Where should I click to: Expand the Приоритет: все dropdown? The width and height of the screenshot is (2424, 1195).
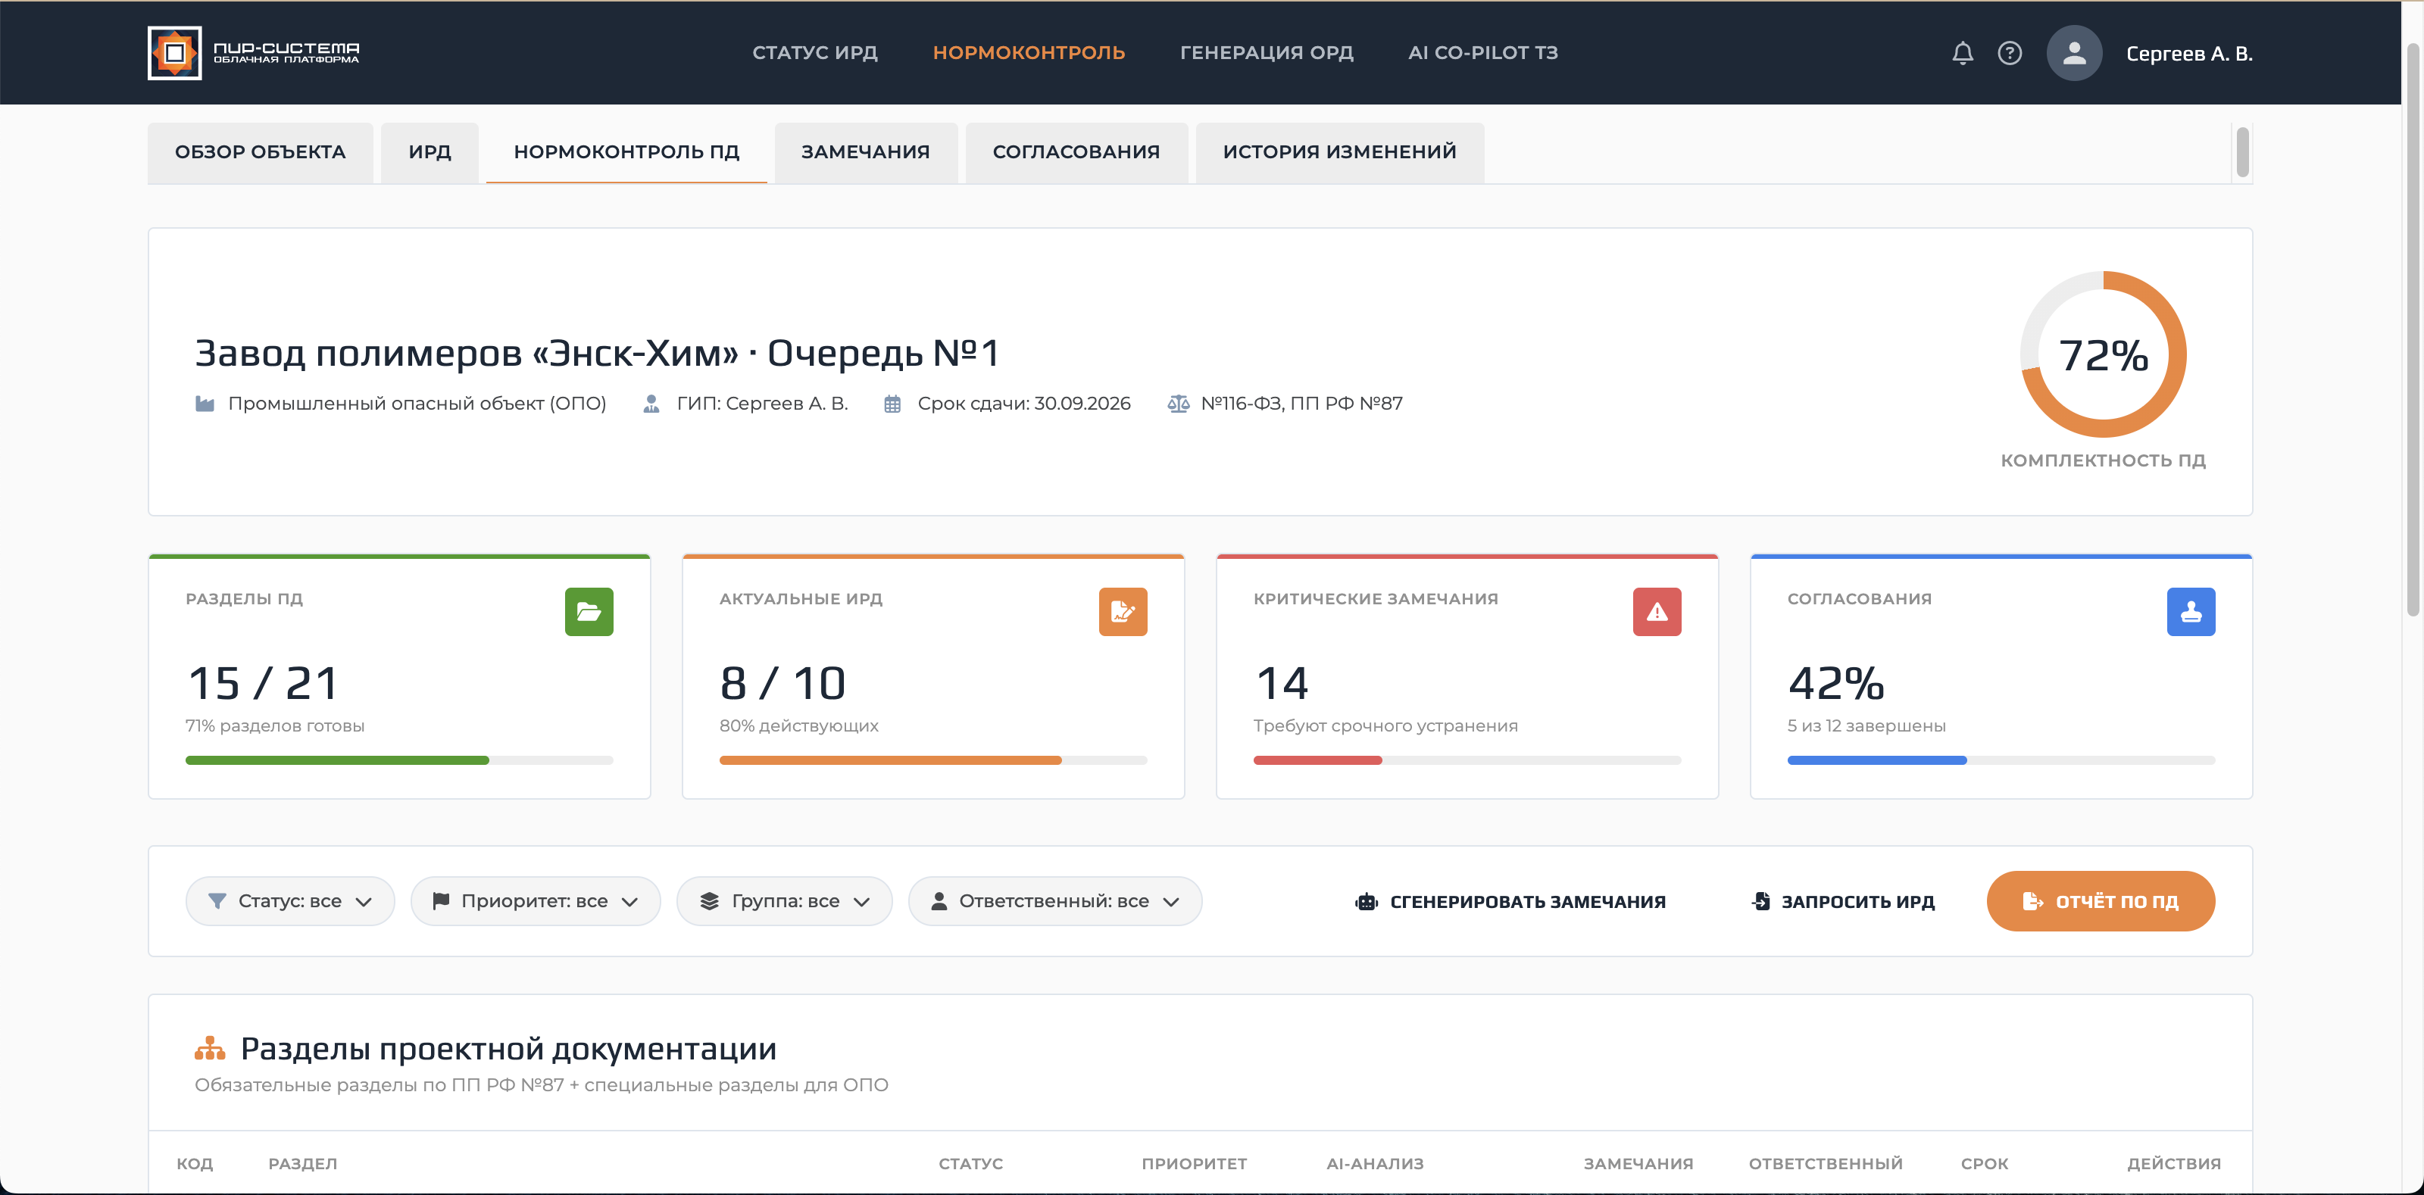pos(536,901)
